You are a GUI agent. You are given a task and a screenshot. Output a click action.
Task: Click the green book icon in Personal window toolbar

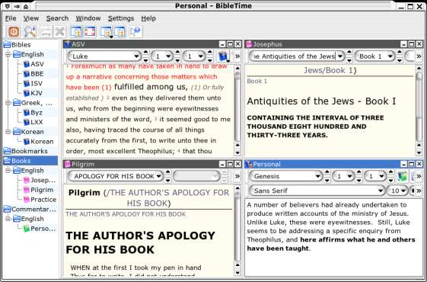403,177
